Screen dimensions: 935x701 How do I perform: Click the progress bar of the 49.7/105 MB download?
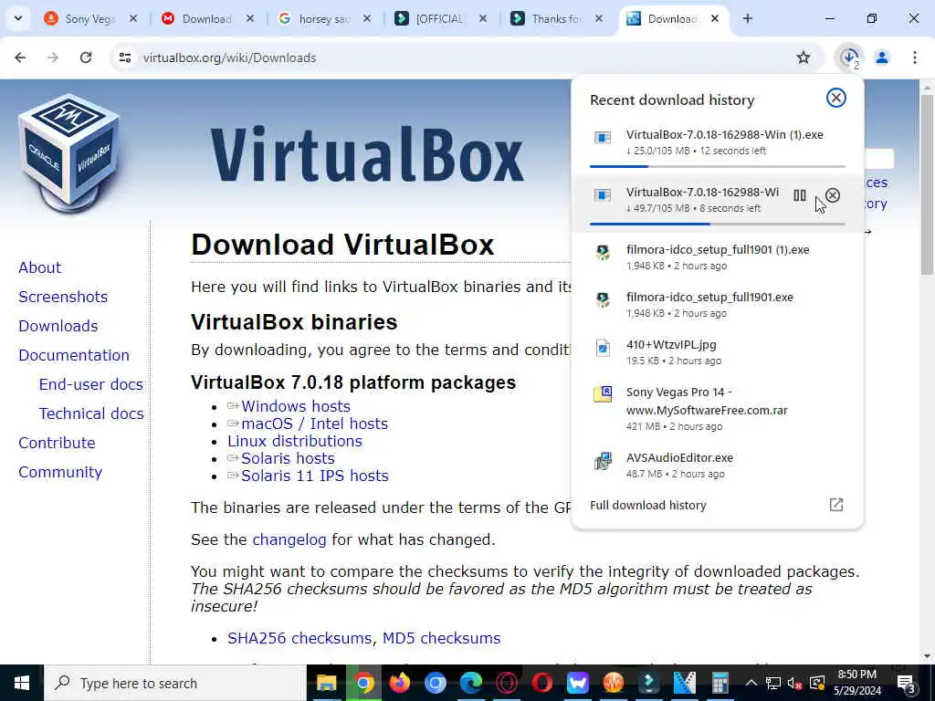pyautogui.click(x=718, y=224)
